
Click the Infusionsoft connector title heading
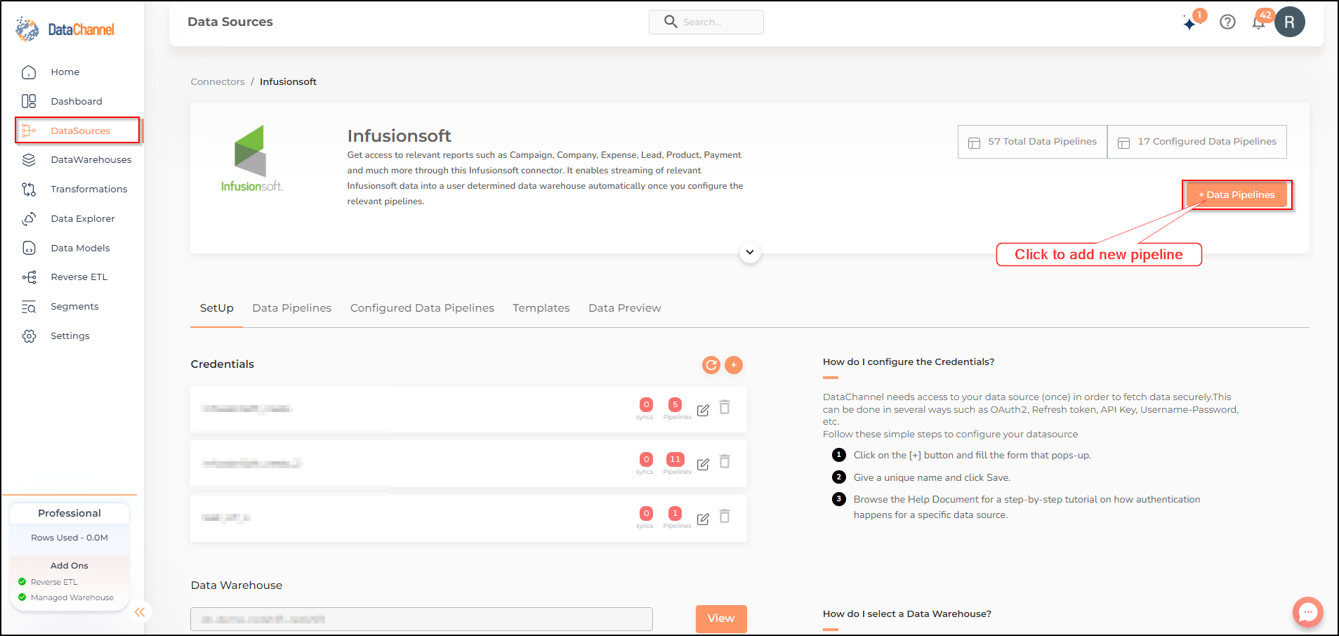coord(399,136)
